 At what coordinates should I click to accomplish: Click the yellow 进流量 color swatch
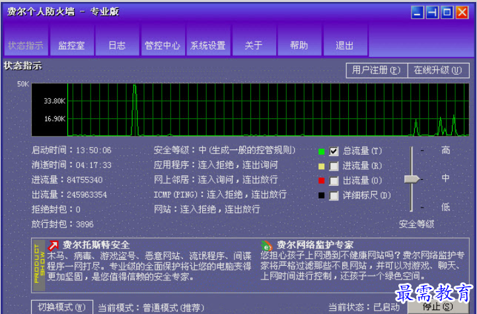point(321,167)
